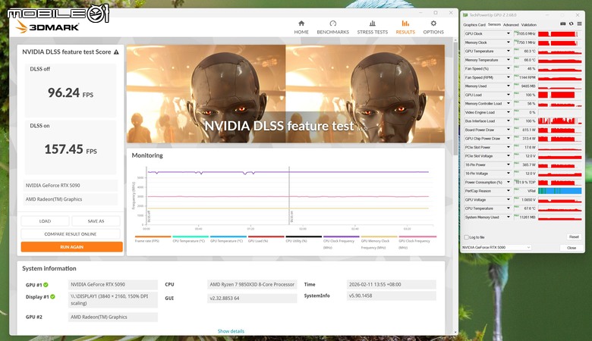592x341 pixels.
Task: Open the GPU Temperature sensor dropdown
Action: pos(509,51)
